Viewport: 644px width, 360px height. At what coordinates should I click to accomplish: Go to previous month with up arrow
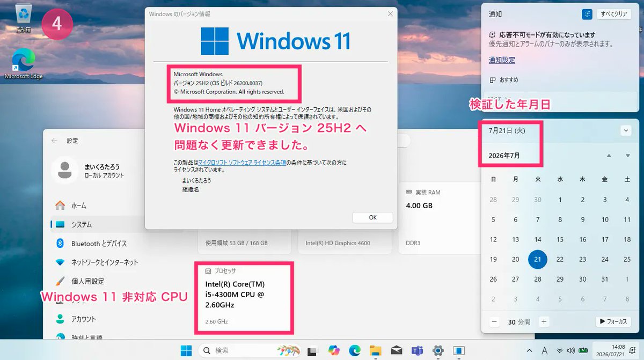tap(609, 156)
